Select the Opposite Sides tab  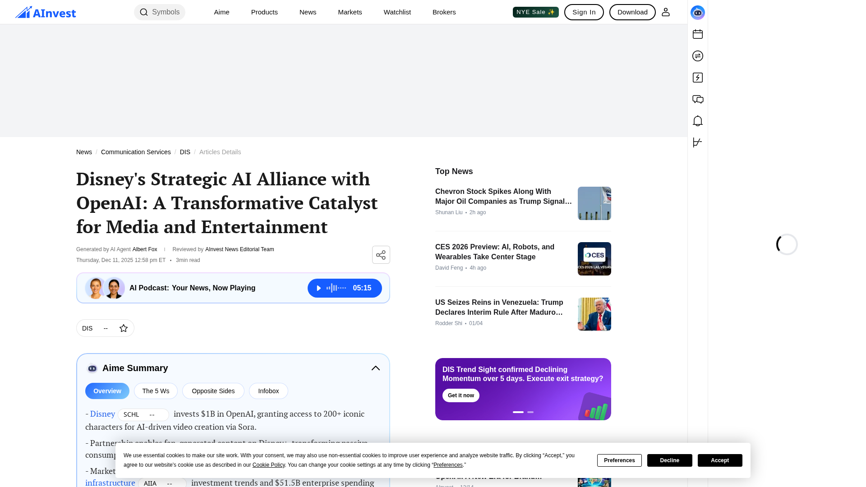(x=213, y=391)
